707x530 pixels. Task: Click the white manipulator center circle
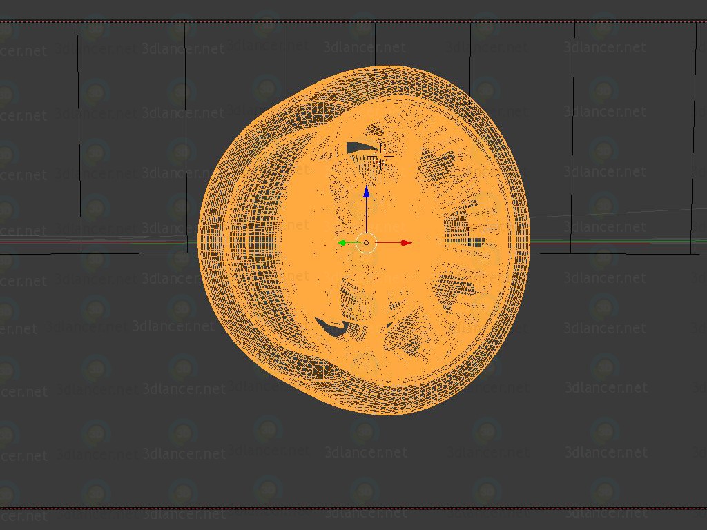366,242
